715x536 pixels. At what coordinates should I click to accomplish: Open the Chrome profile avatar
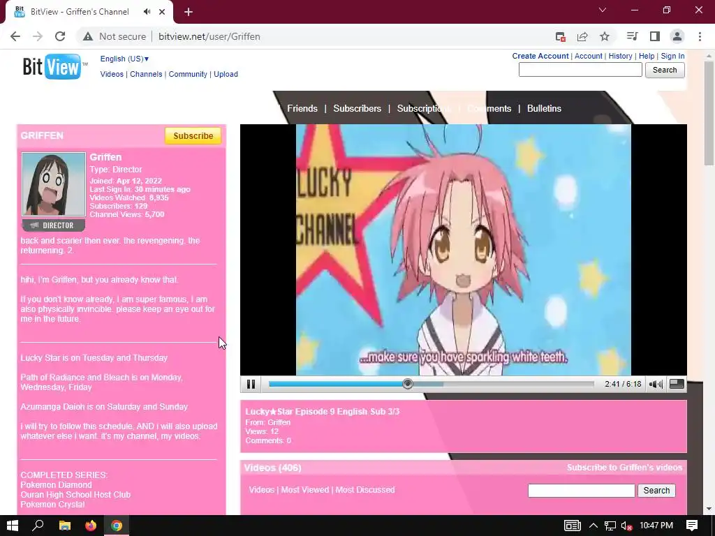(x=677, y=36)
